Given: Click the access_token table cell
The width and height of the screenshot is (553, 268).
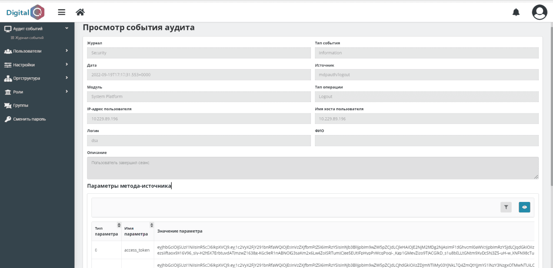Looking at the screenshot, I should click(137, 250).
